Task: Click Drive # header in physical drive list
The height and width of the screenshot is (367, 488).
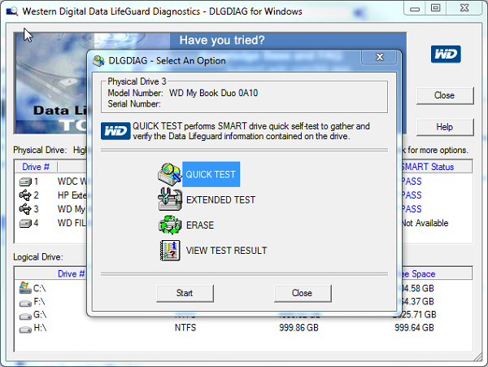Action: 36,167
